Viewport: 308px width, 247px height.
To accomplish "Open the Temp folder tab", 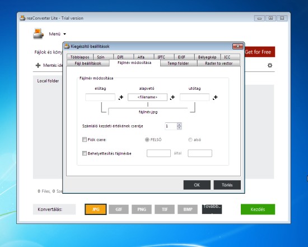I will click(x=178, y=63).
